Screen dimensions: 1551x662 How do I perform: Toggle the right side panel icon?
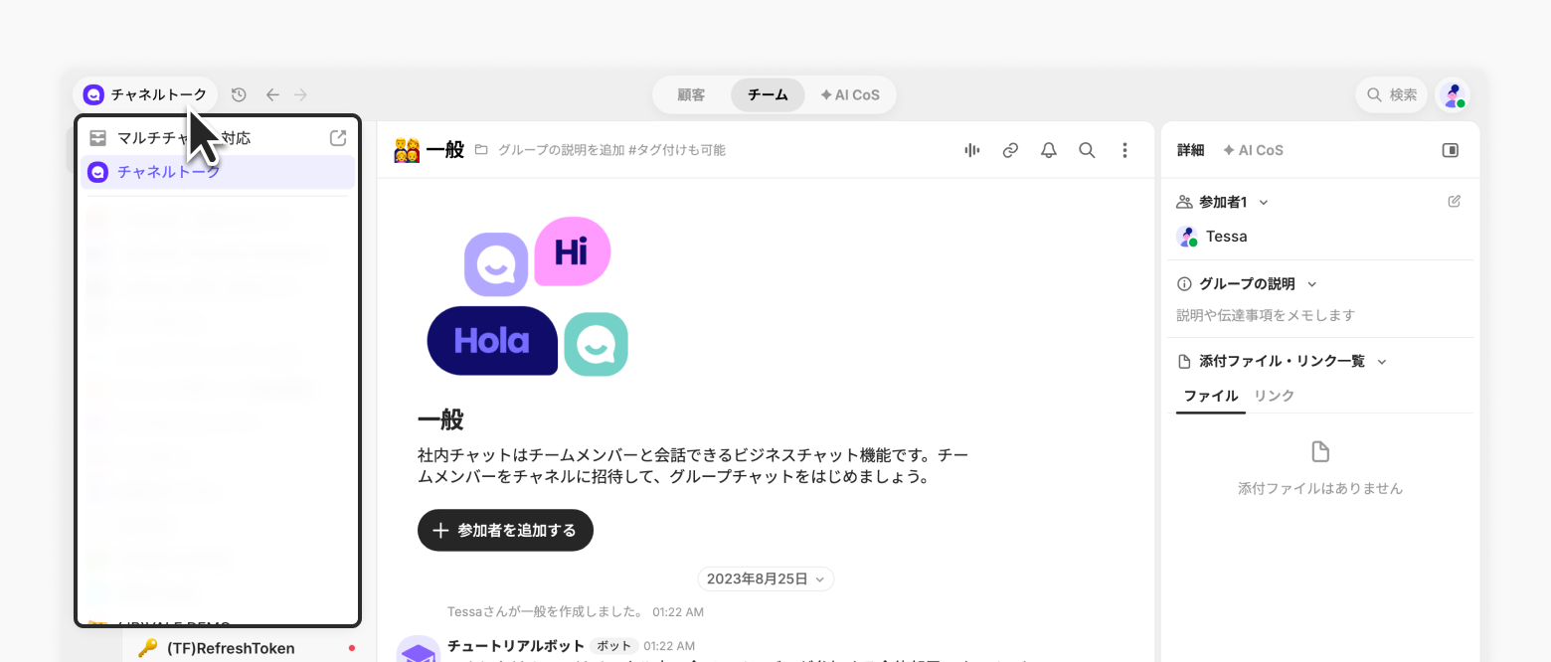(1451, 150)
